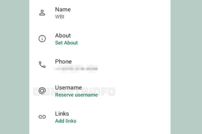
Task: Tap the Reserve username link
Action: [76, 95]
